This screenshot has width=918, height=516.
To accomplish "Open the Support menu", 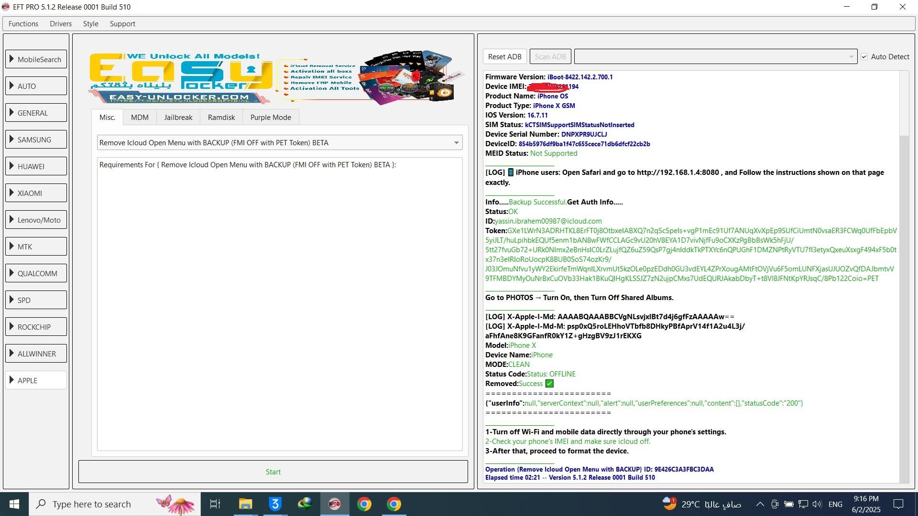I will coord(122,24).
